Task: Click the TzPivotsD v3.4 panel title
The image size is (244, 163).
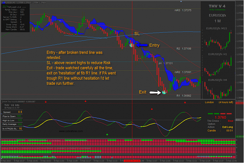Action: pos(14,7)
